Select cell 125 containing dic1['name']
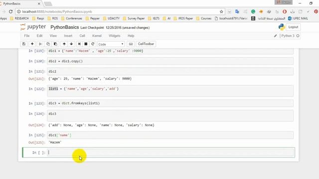 point(170,135)
